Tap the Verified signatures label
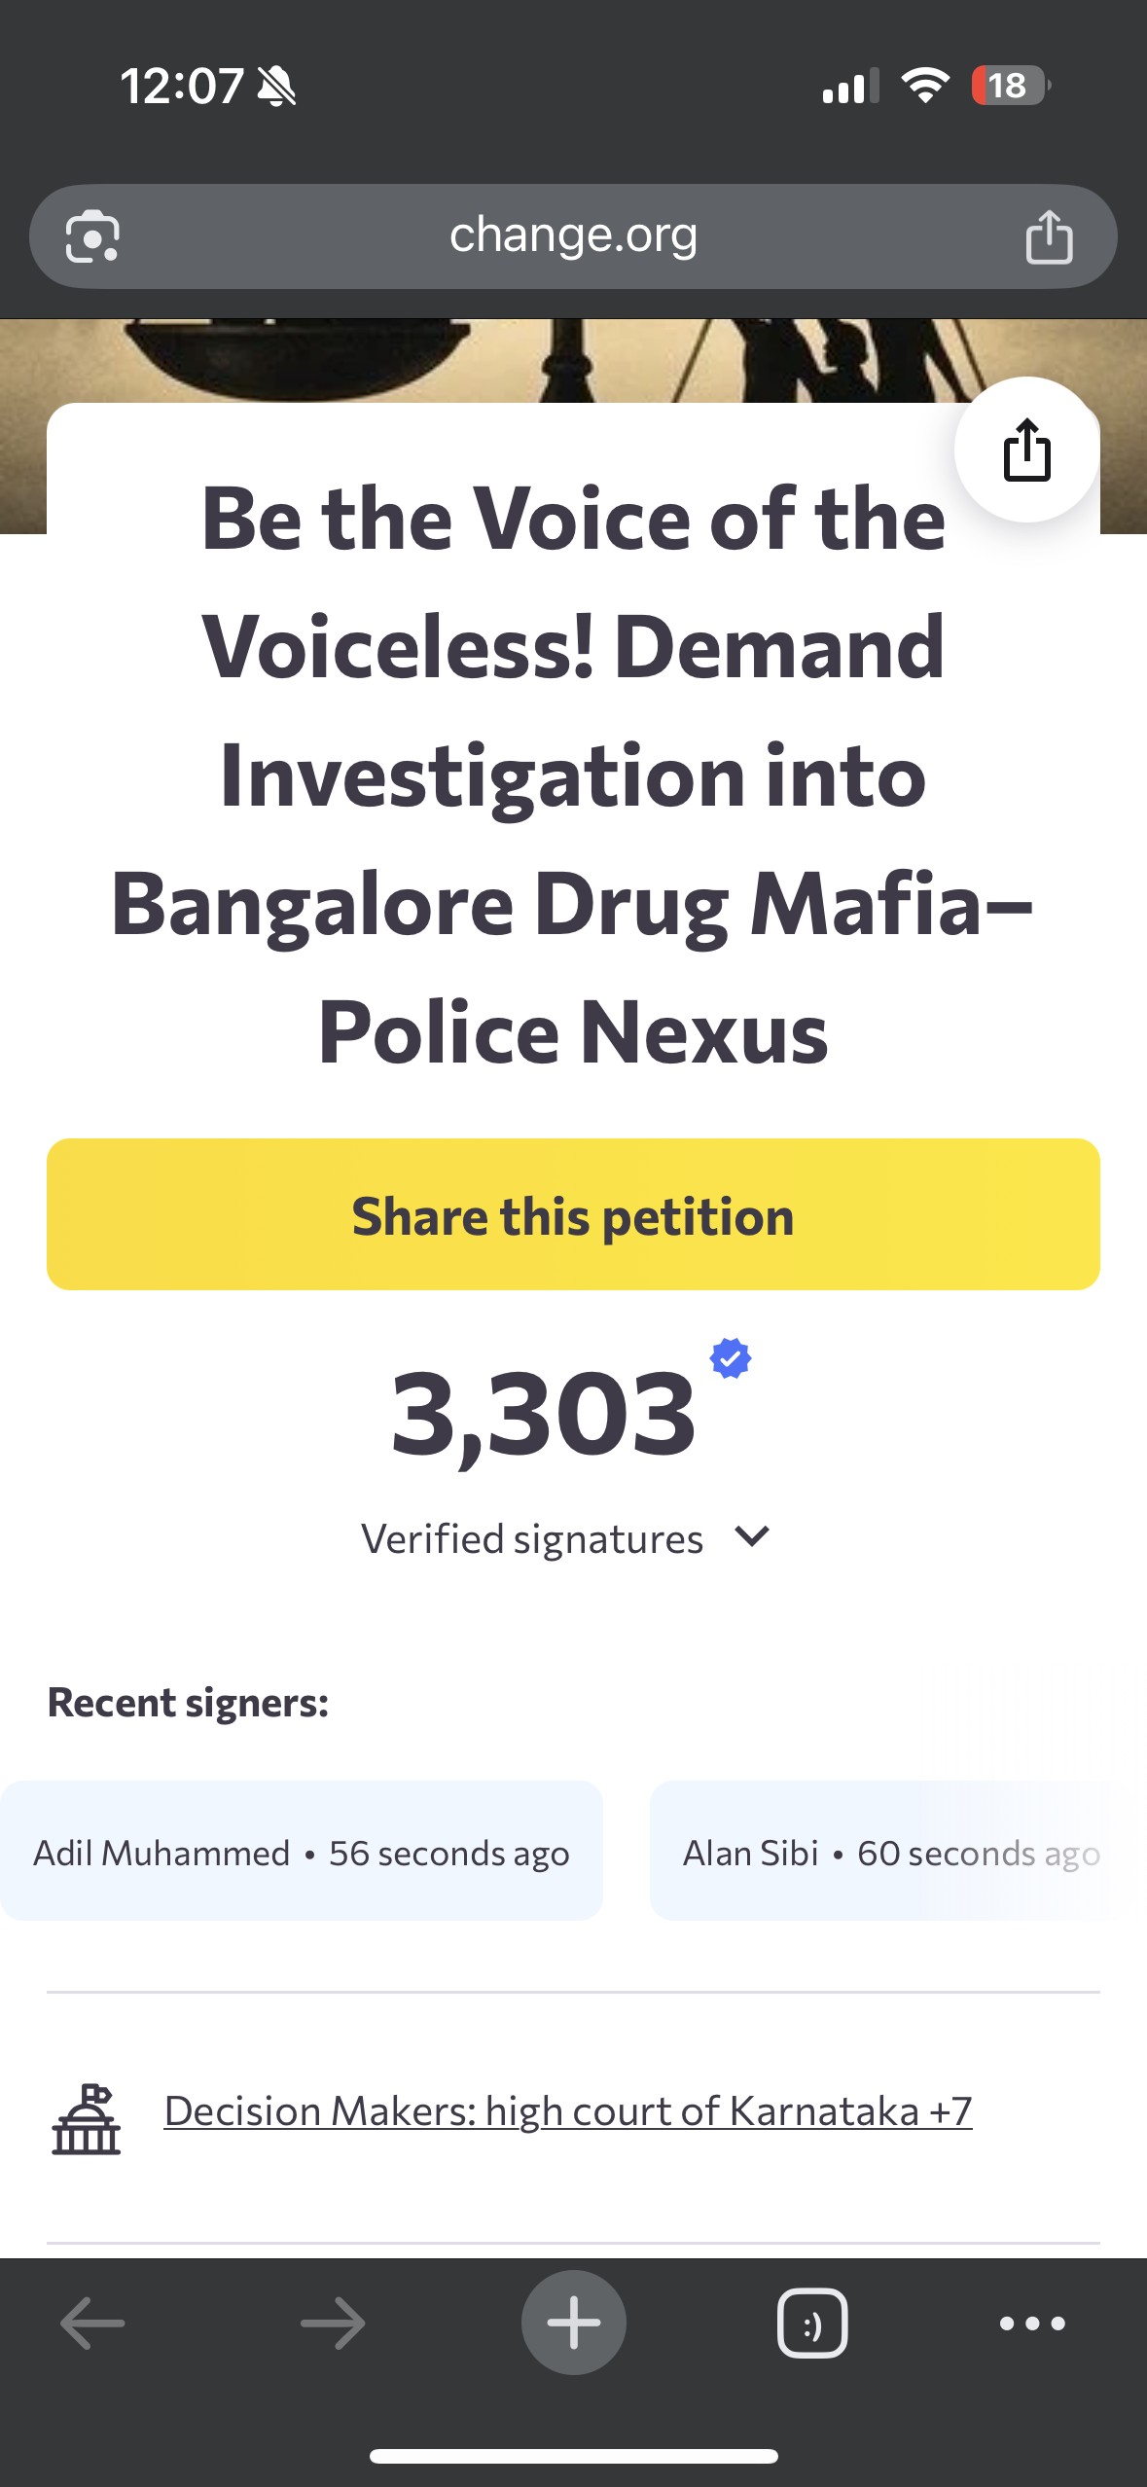This screenshot has height=2487, width=1147. (x=532, y=1539)
